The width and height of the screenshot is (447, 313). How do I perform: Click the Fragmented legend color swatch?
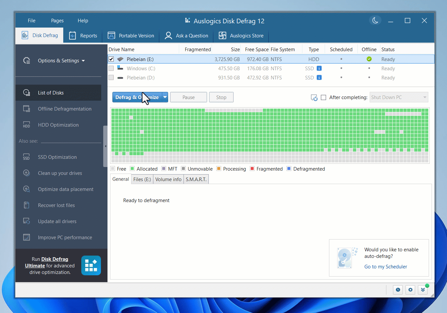pos(252,169)
